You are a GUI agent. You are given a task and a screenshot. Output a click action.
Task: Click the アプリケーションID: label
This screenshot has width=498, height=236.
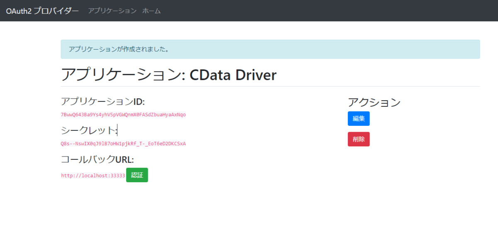pyautogui.click(x=103, y=101)
